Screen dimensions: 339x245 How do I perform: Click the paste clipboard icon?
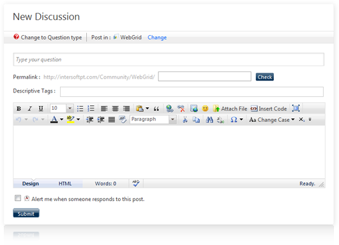tap(140, 108)
